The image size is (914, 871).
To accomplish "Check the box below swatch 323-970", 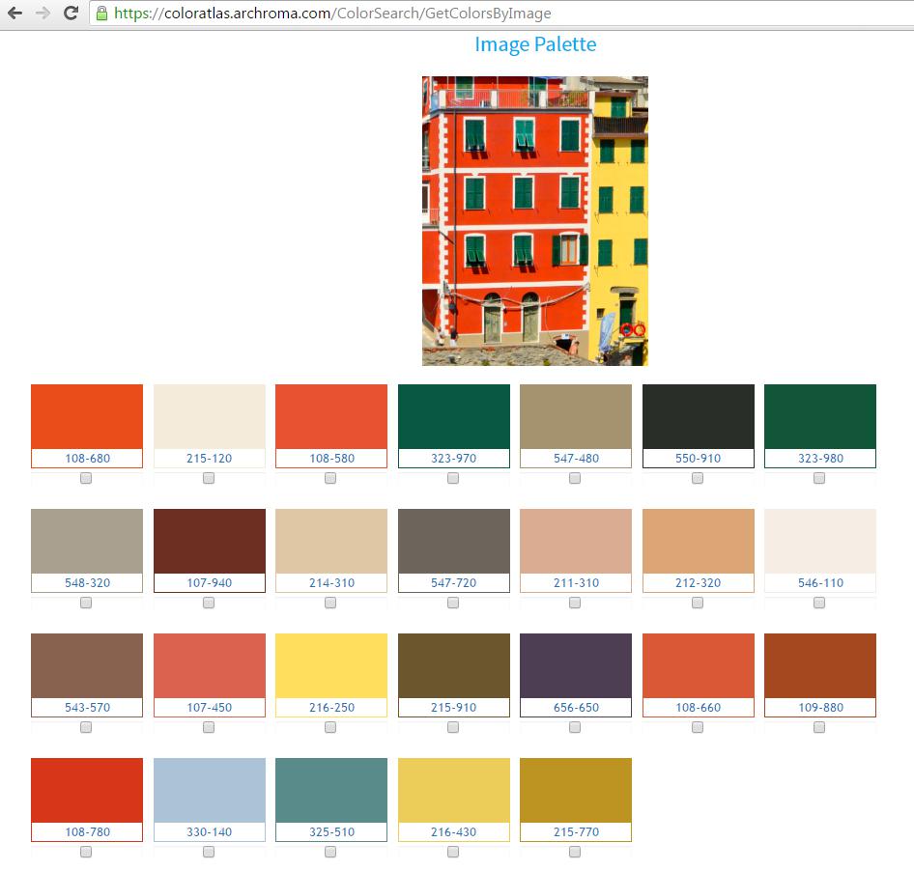I will tap(453, 478).
